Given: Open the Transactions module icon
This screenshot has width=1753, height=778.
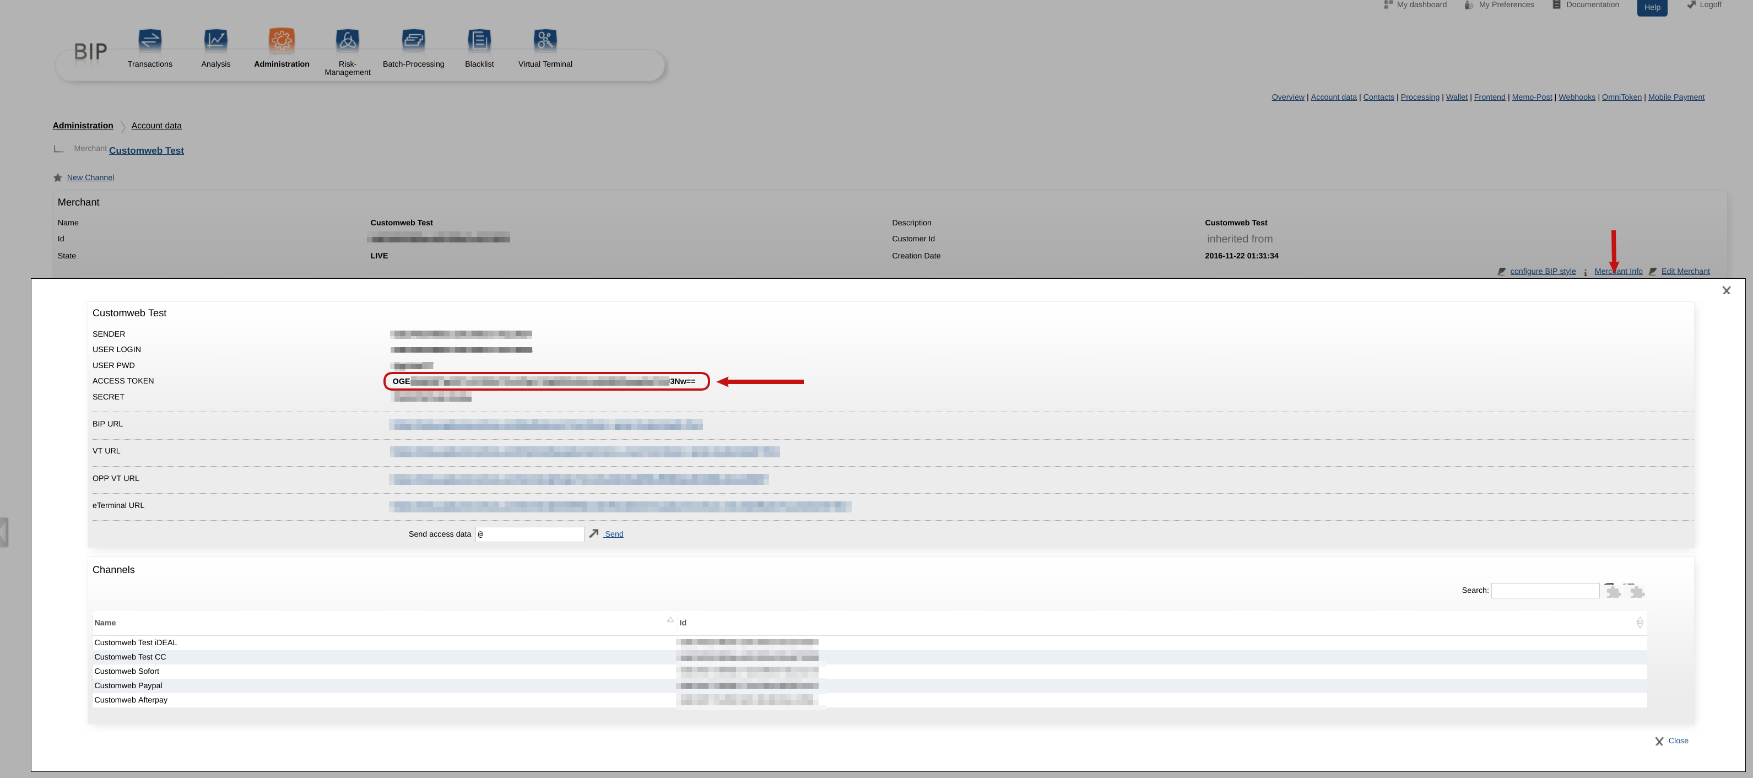Looking at the screenshot, I should [150, 40].
